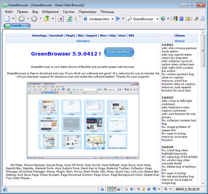Click the Speed Dial screenshot image
This screenshot has height=194, width=208.
pos(83,120)
